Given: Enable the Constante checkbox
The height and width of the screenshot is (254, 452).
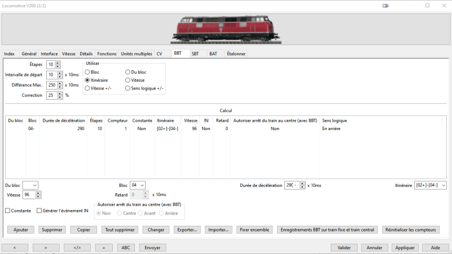Looking at the screenshot, I should (x=8, y=211).
